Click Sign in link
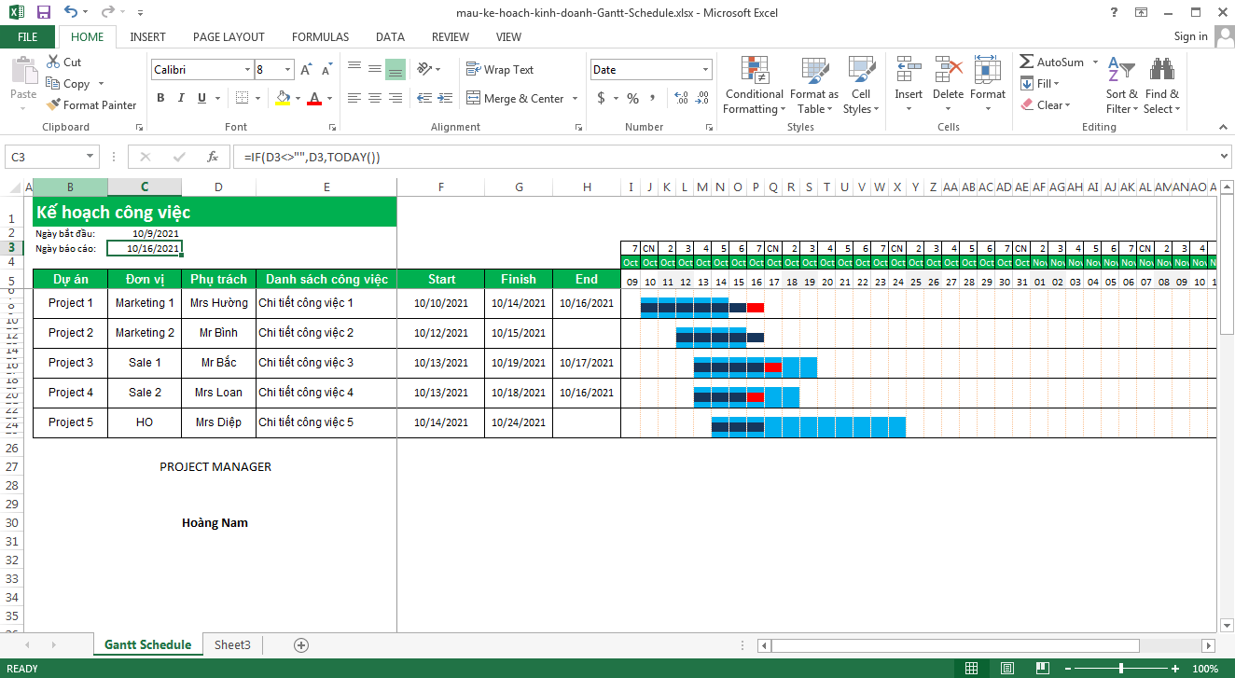The image size is (1235, 678). pyautogui.click(x=1190, y=36)
